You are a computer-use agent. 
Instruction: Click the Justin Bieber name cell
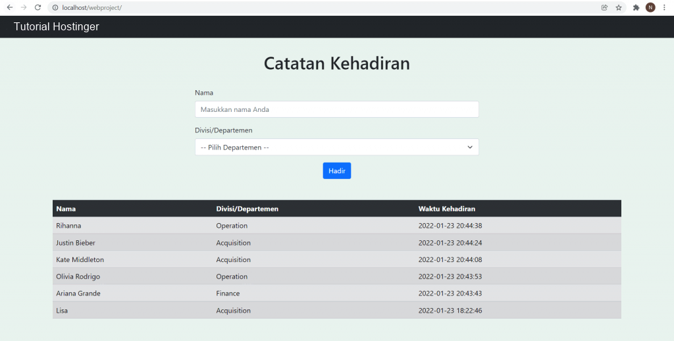tap(76, 243)
